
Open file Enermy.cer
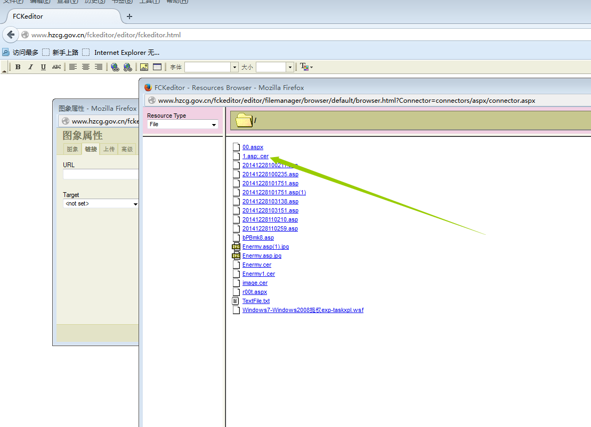coord(257,264)
